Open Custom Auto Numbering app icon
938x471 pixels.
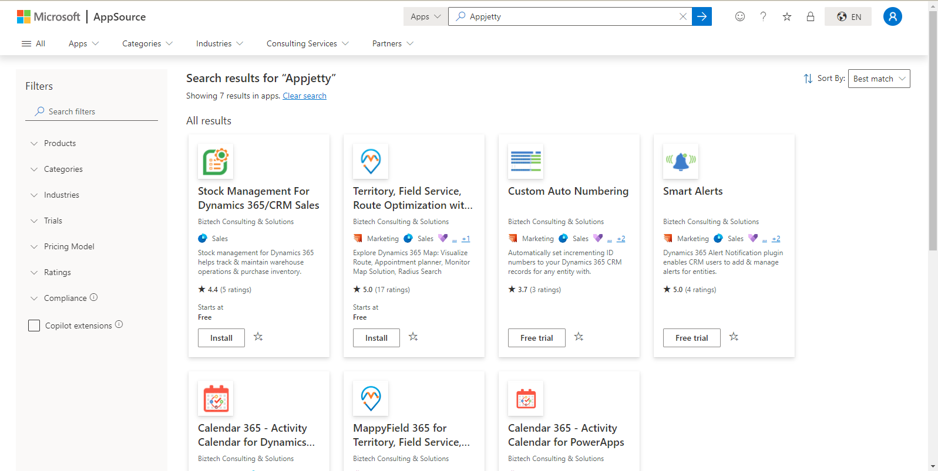pos(526,161)
